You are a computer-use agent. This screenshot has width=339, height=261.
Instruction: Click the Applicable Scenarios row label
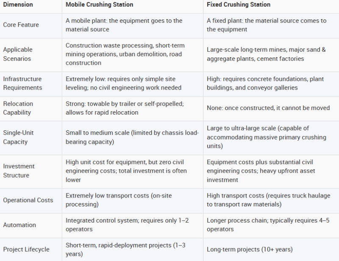pos(18,54)
